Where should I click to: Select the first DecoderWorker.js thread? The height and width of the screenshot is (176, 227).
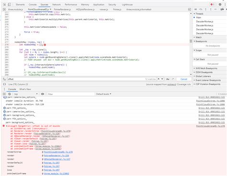[x=204, y=22]
